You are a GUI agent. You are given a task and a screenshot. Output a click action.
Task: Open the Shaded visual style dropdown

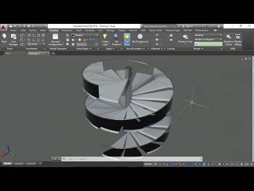click(85, 35)
